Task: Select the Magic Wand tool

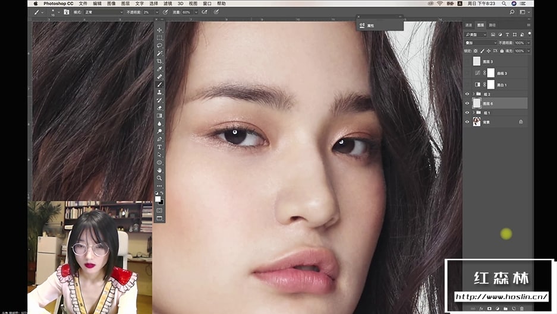Action: pos(159,53)
